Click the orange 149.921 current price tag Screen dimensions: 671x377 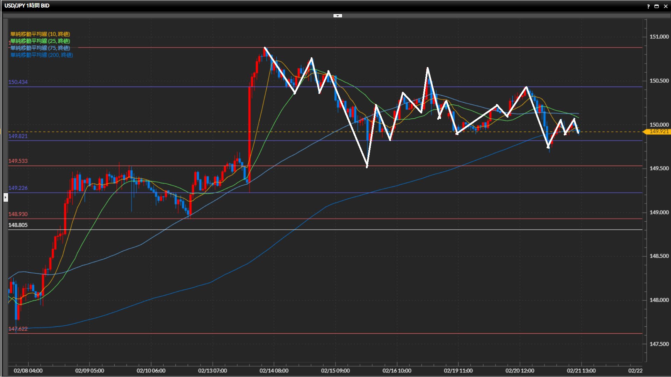658,132
